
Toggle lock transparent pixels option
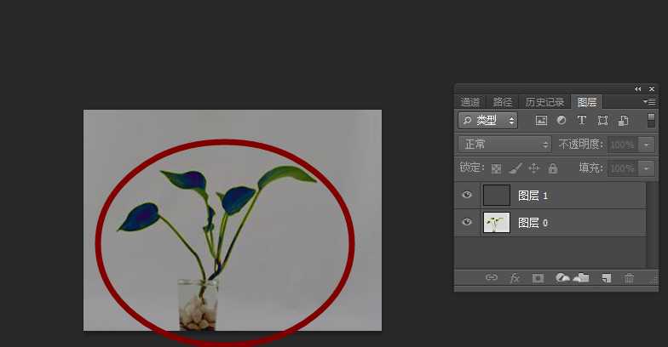click(x=496, y=168)
